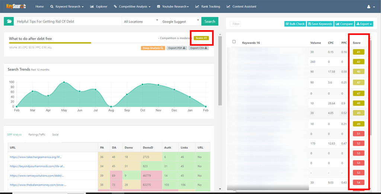Click the Export PDF button
381x194 pixels.
[x=177, y=48]
